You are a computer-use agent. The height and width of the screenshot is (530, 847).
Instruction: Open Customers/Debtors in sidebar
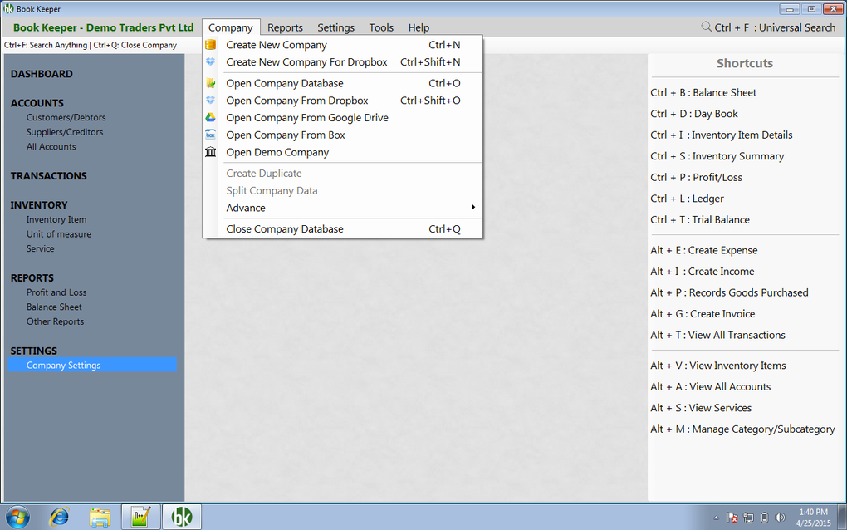66,117
